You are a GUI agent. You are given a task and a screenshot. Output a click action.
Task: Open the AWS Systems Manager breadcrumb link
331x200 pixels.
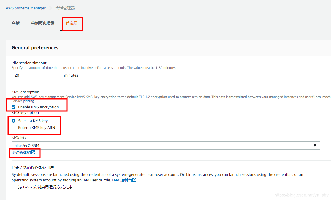26,8
